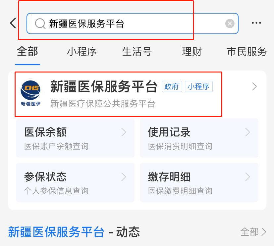
Task: Tap the back arrow icon
Action: click(13, 23)
